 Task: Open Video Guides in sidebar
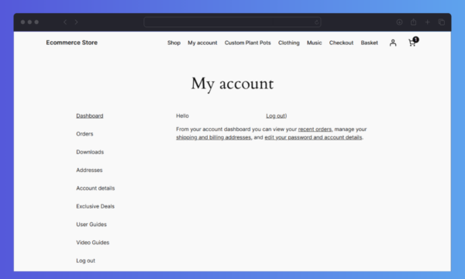click(x=92, y=243)
